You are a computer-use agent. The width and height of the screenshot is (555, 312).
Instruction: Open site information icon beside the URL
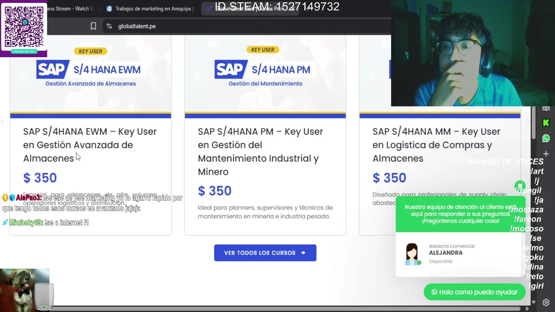pos(109,26)
